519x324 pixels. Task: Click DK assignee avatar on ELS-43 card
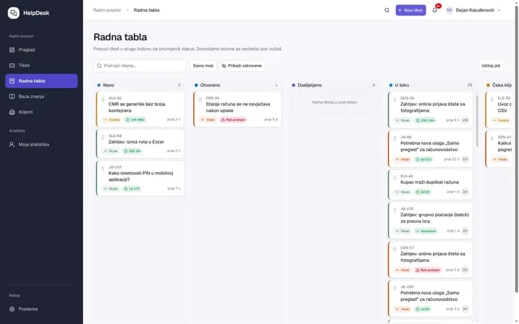(465, 192)
